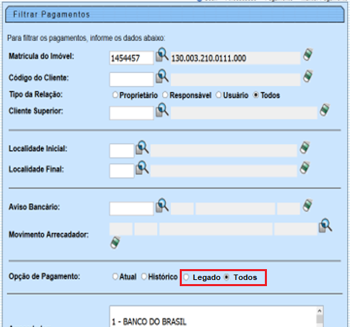Viewport: 350px width, 327px height.
Task: Select Todos for Tipo da Relação
Action: 256,95
